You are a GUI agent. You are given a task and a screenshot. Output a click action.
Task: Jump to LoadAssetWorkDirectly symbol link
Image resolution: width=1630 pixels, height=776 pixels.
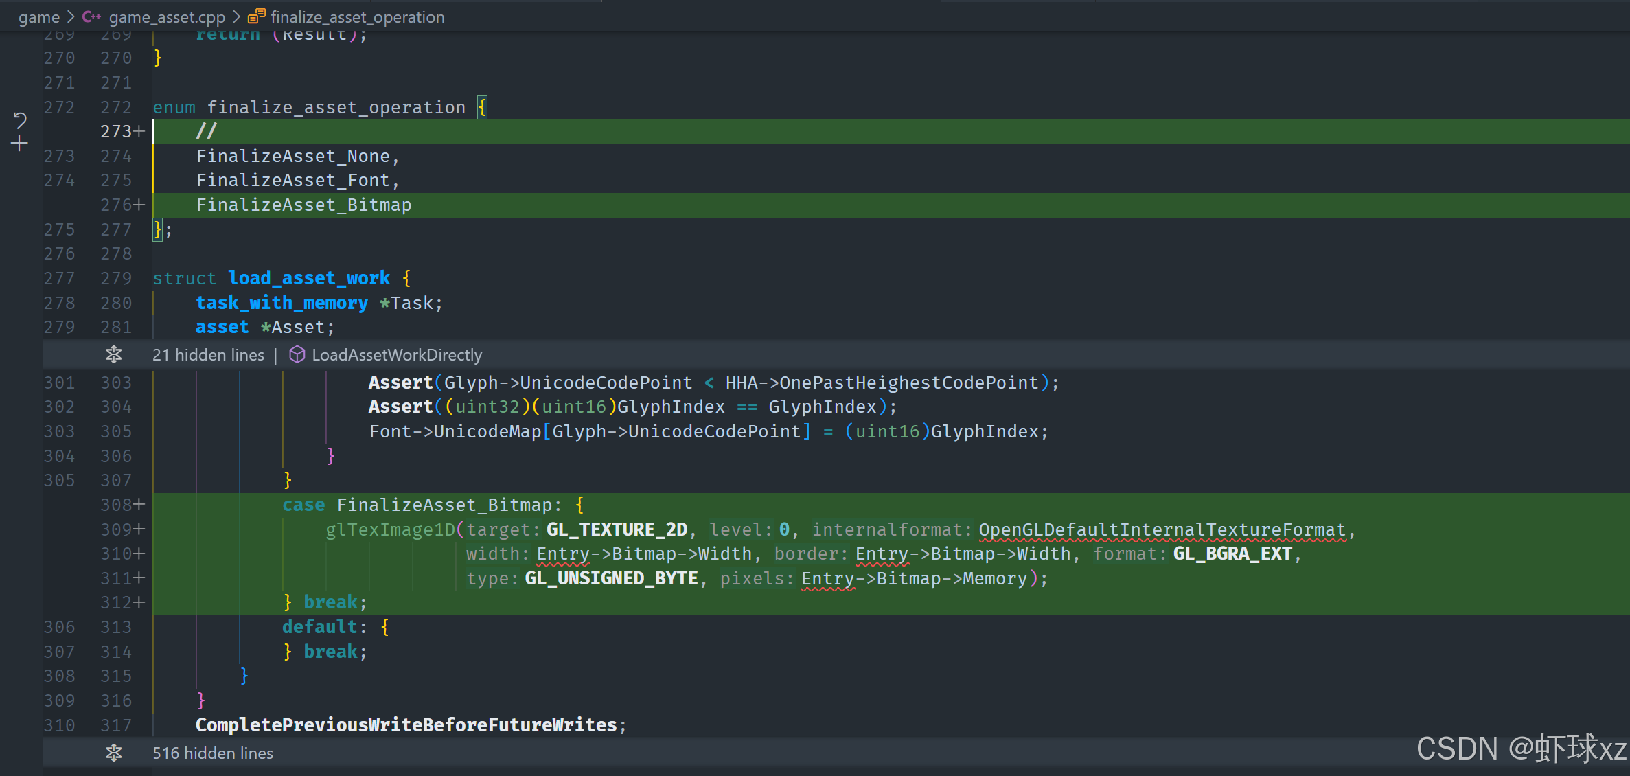click(x=397, y=354)
